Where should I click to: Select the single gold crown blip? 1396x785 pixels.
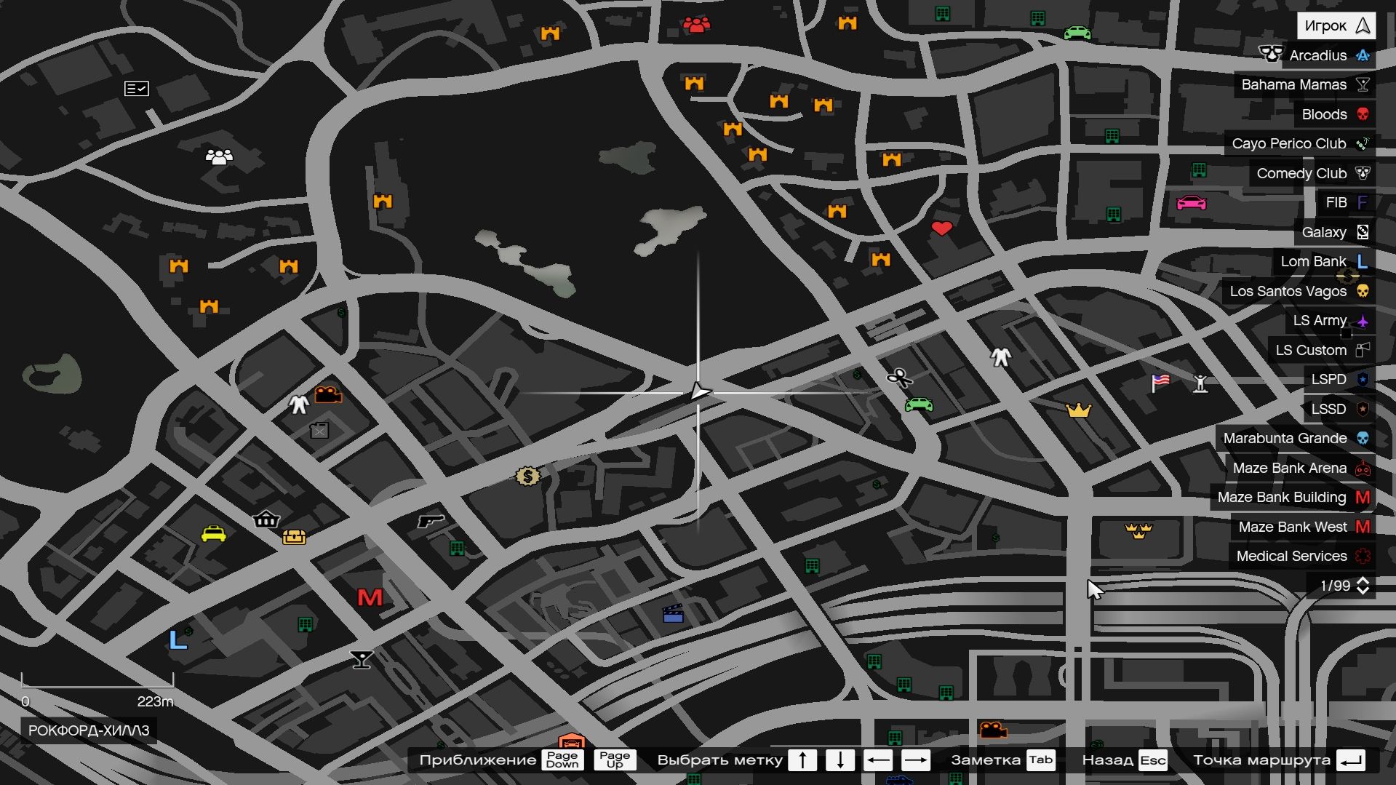click(1078, 410)
